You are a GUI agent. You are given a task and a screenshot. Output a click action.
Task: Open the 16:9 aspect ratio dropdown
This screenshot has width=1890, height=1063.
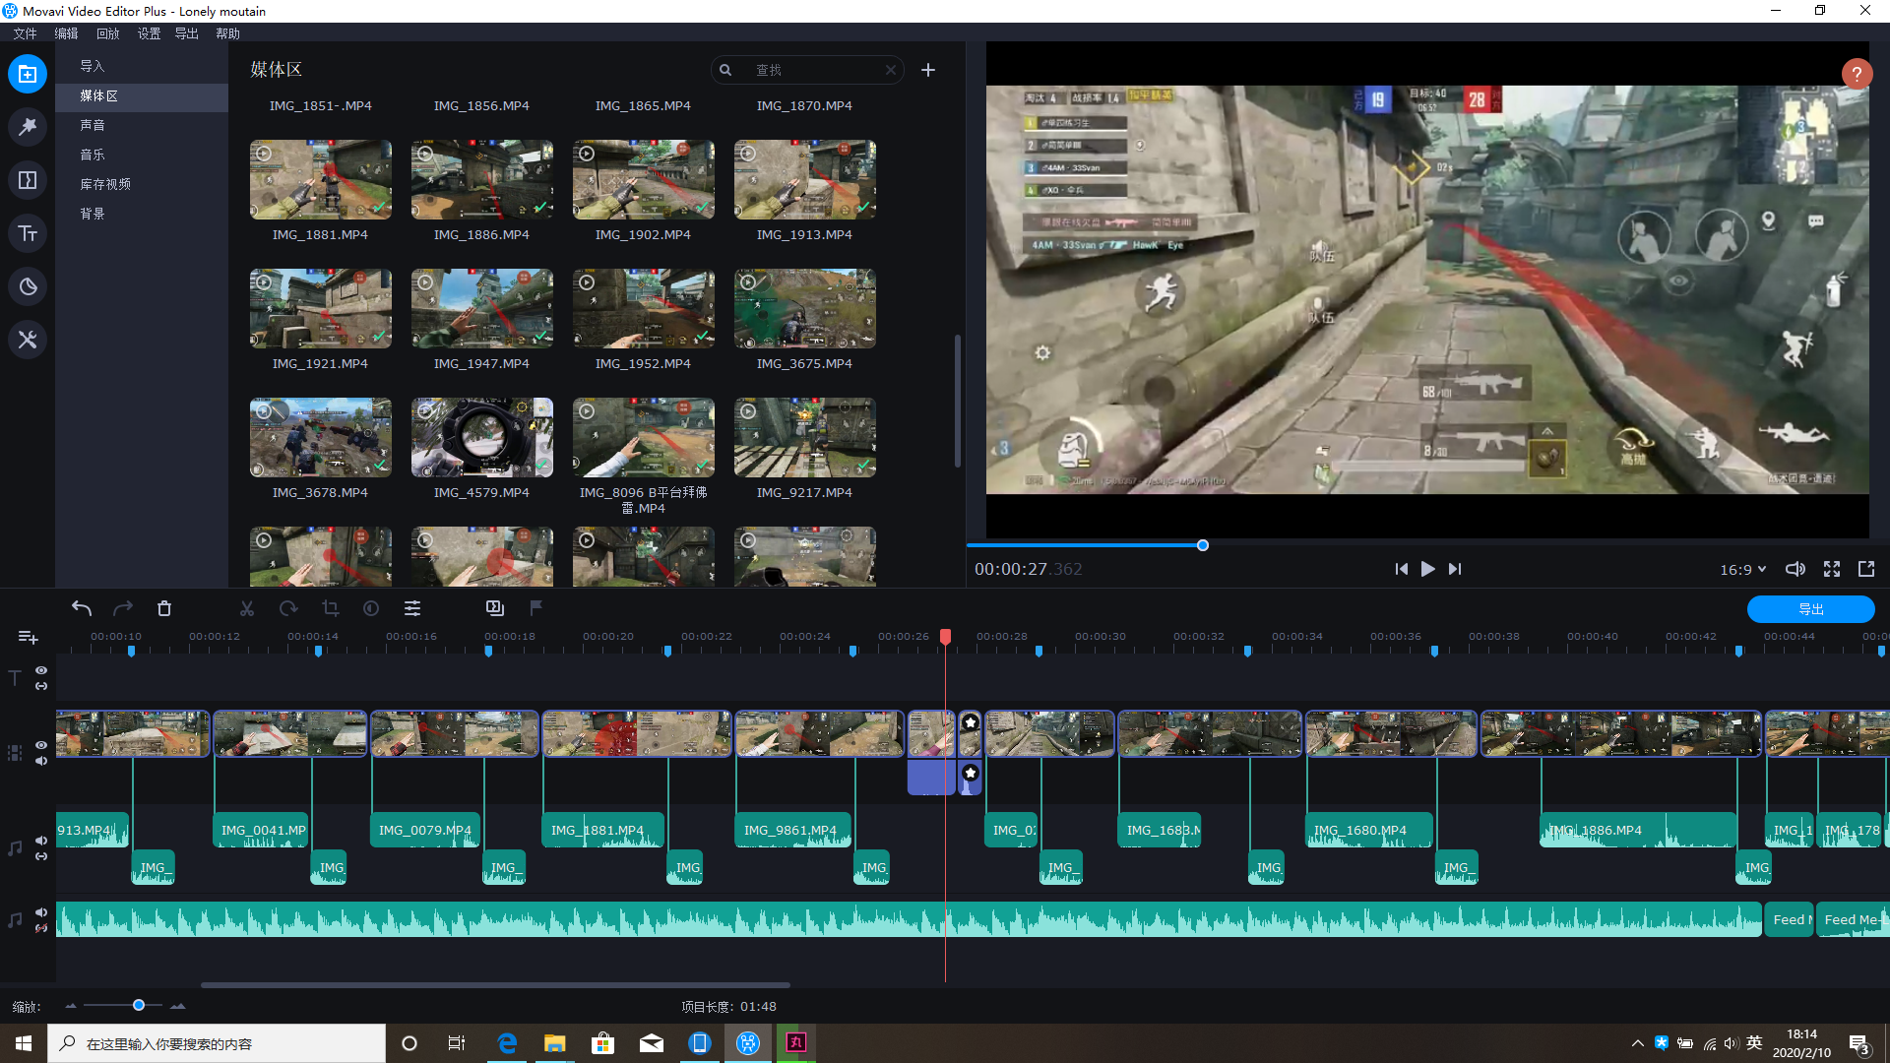coord(1743,569)
